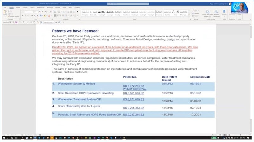
Task: Increase font size with grow font icon
Action: click(40, 12)
